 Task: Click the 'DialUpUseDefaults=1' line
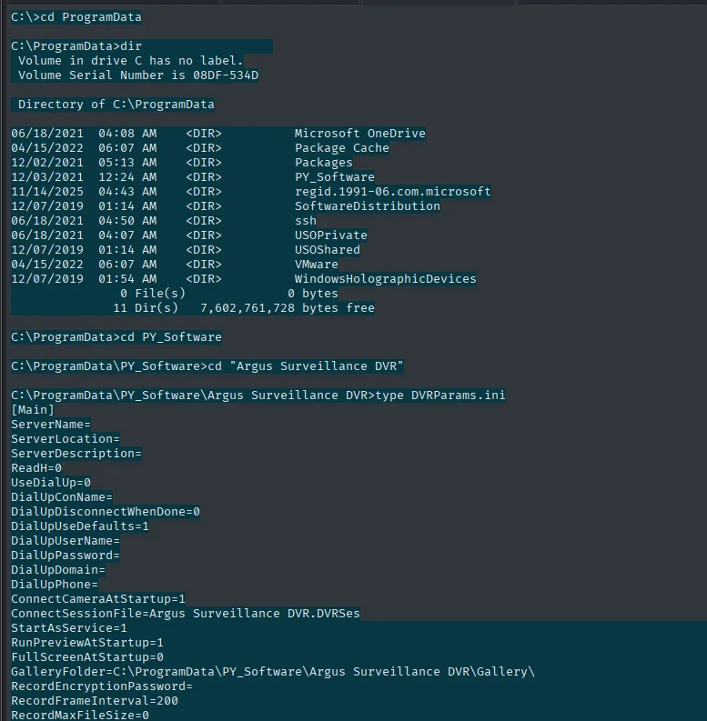[x=80, y=526]
